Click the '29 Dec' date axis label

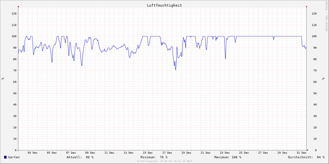(x=282, y=153)
